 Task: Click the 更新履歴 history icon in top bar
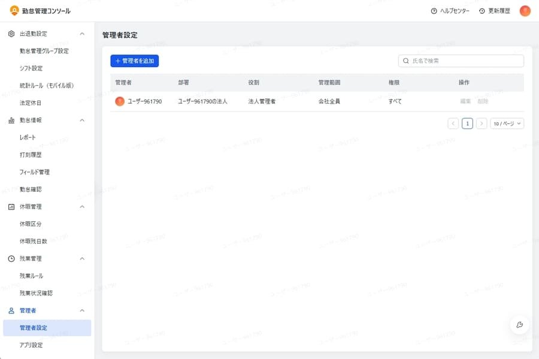pos(481,10)
